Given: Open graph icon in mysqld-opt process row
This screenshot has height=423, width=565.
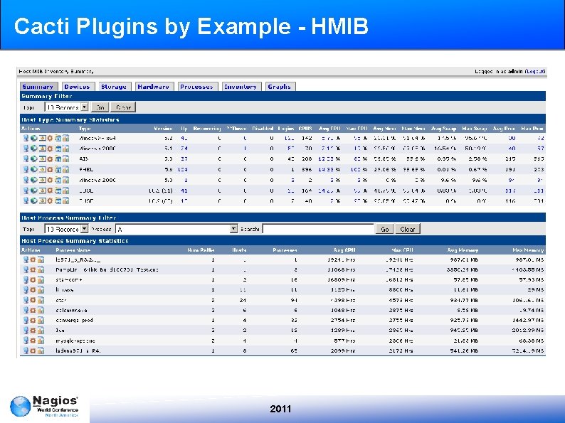Looking at the screenshot, I should pos(41,341).
